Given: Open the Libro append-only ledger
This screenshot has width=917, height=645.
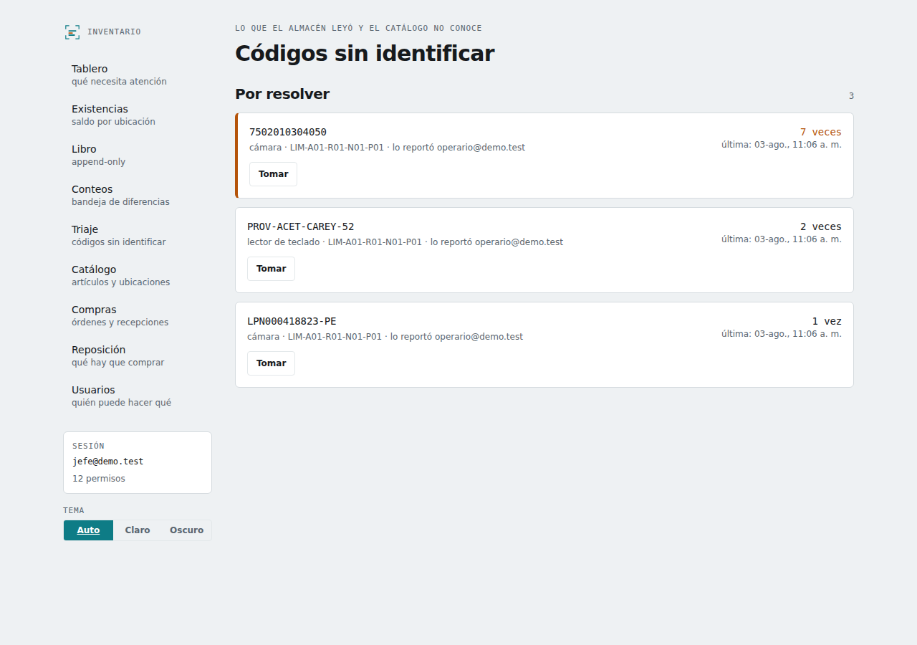Looking at the screenshot, I should coord(138,155).
